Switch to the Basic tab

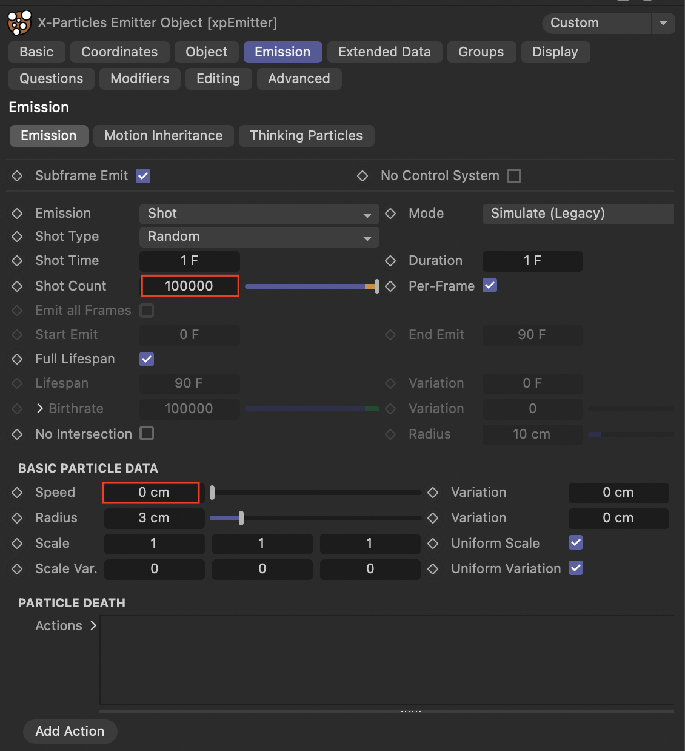pyautogui.click(x=36, y=52)
